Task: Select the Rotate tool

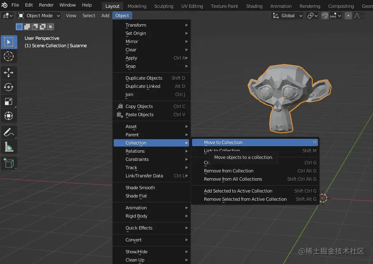Action: point(9,87)
